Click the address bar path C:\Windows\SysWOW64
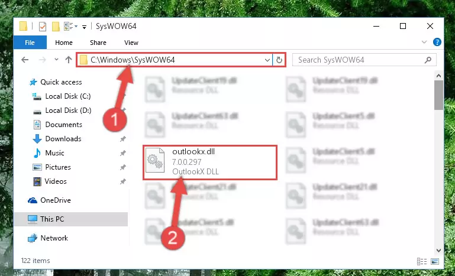455x276 pixels. (x=133, y=60)
